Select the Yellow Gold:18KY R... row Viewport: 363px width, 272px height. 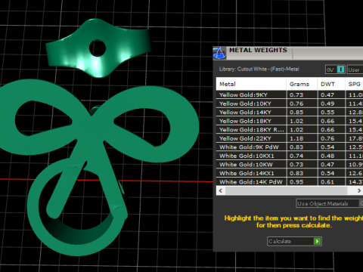click(x=290, y=129)
